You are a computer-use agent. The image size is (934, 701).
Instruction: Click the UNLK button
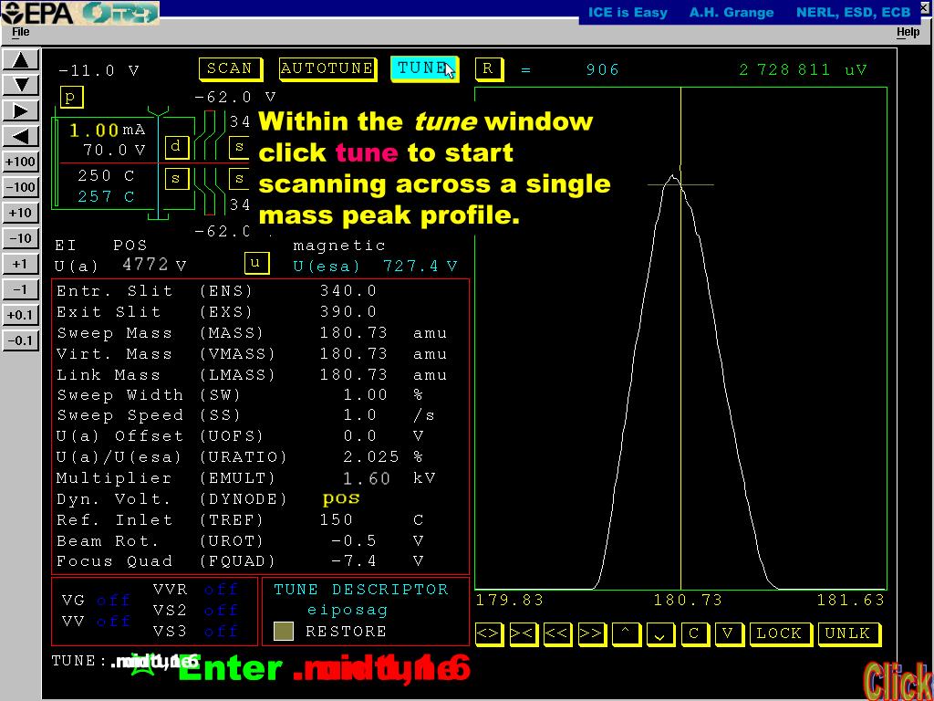click(x=848, y=633)
